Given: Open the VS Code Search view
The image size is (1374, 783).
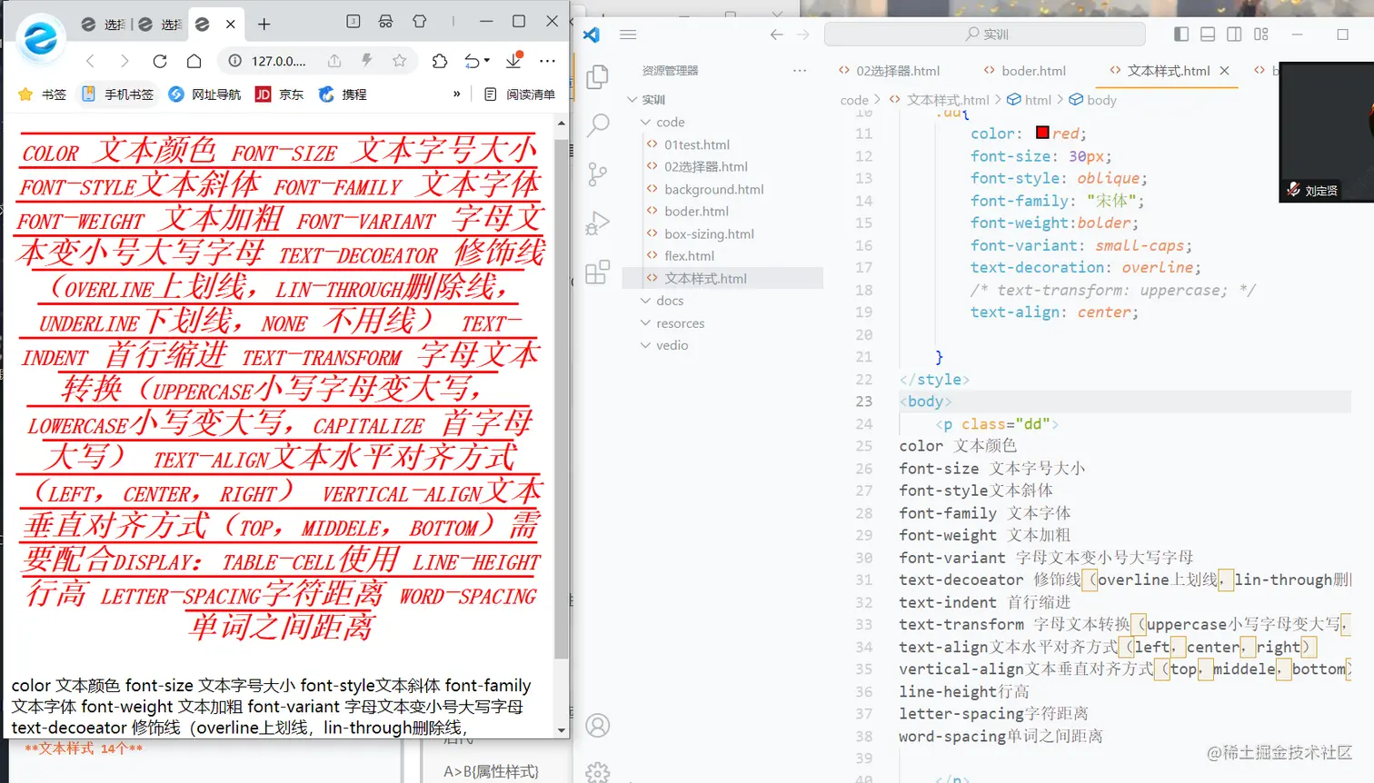Looking at the screenshot, I should [x=597, y=125].
